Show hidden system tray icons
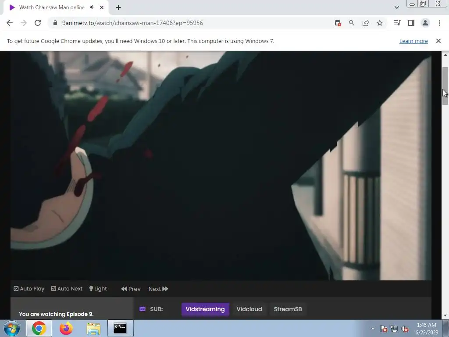This screenshot has width=449, height=337. point(373,329)
